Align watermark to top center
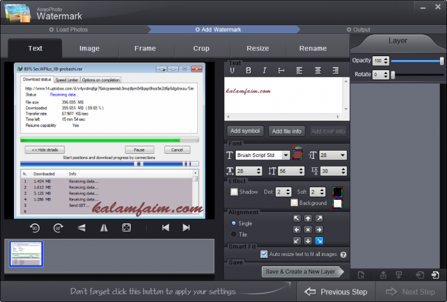The width and height of the screenshot is (447, 302). (308, 218)
